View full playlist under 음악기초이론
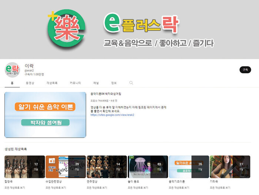The height and width of the screenshot is (195, 259). point(179,188)
